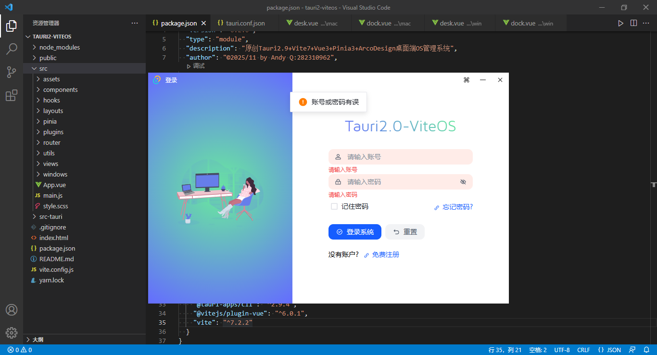
Task: Switch to dock.vue mac tab
Action: pyautogui.click(x=389, y=23)
